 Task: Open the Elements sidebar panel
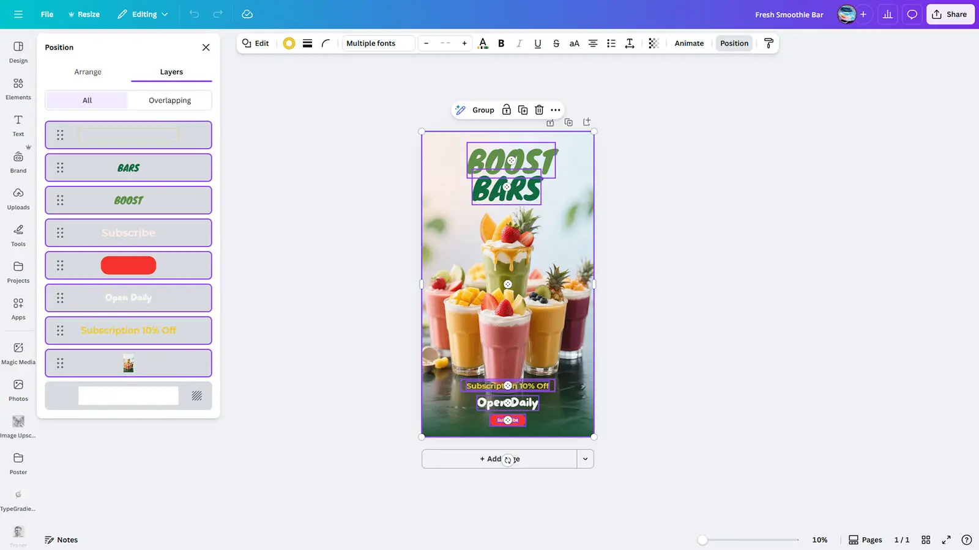click(x=18, y=89)
